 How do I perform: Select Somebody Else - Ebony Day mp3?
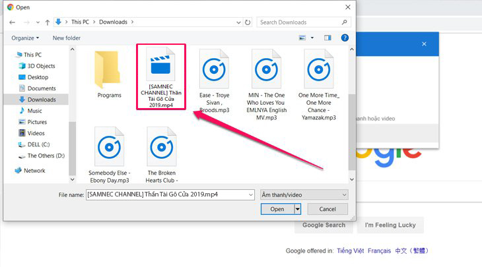click(x=109, y=156)
